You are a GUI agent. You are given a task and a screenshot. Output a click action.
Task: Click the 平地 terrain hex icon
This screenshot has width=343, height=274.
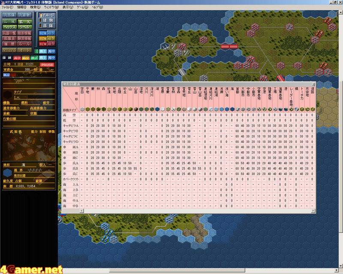[x=87, y=109]
